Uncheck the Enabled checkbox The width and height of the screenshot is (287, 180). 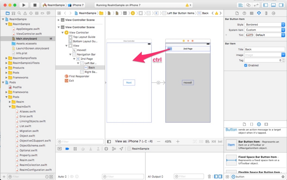246,65
